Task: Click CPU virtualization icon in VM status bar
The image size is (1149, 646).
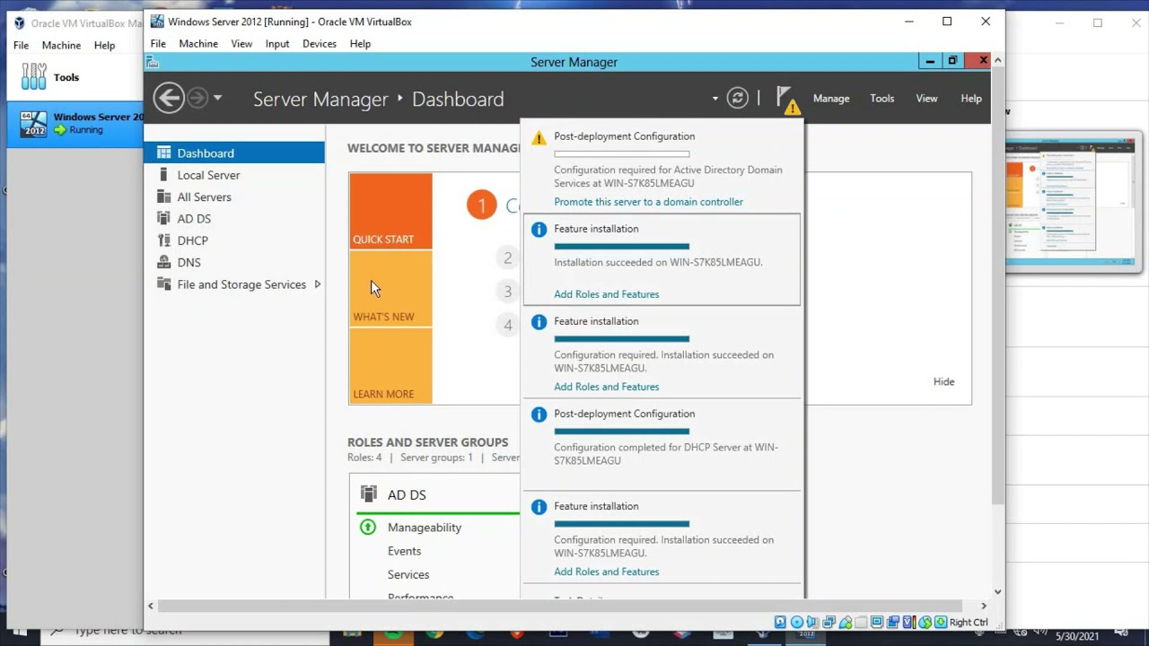Action: tap(909, 623)
